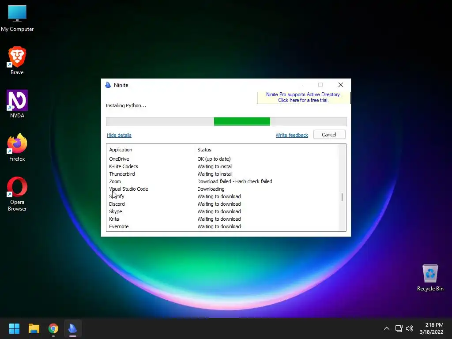The width and height of the screenshot is (452, 339).
Task: Cancel the Ninite installation
Action: click(329, 135)
